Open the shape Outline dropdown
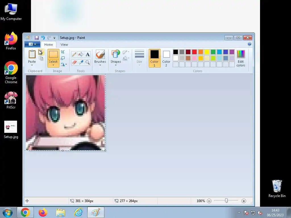291x218 pixels. click(126, 52)
